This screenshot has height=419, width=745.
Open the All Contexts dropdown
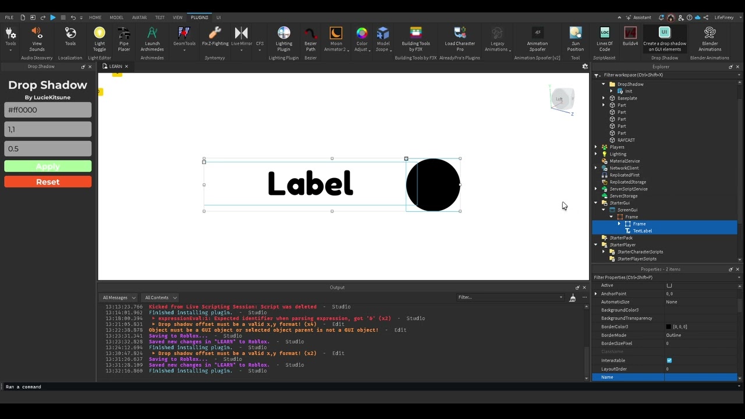coord(160,297)
